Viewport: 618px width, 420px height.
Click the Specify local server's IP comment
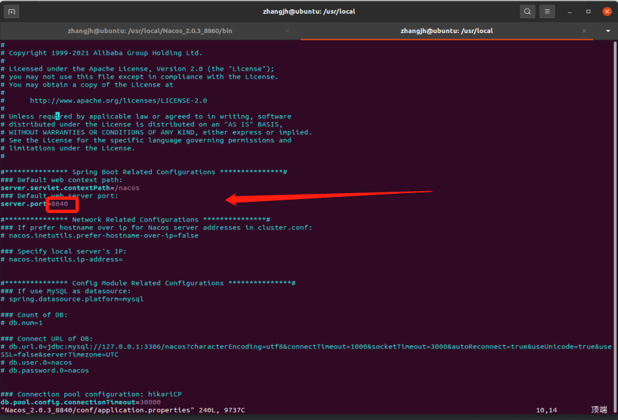(x=64, y=251)
